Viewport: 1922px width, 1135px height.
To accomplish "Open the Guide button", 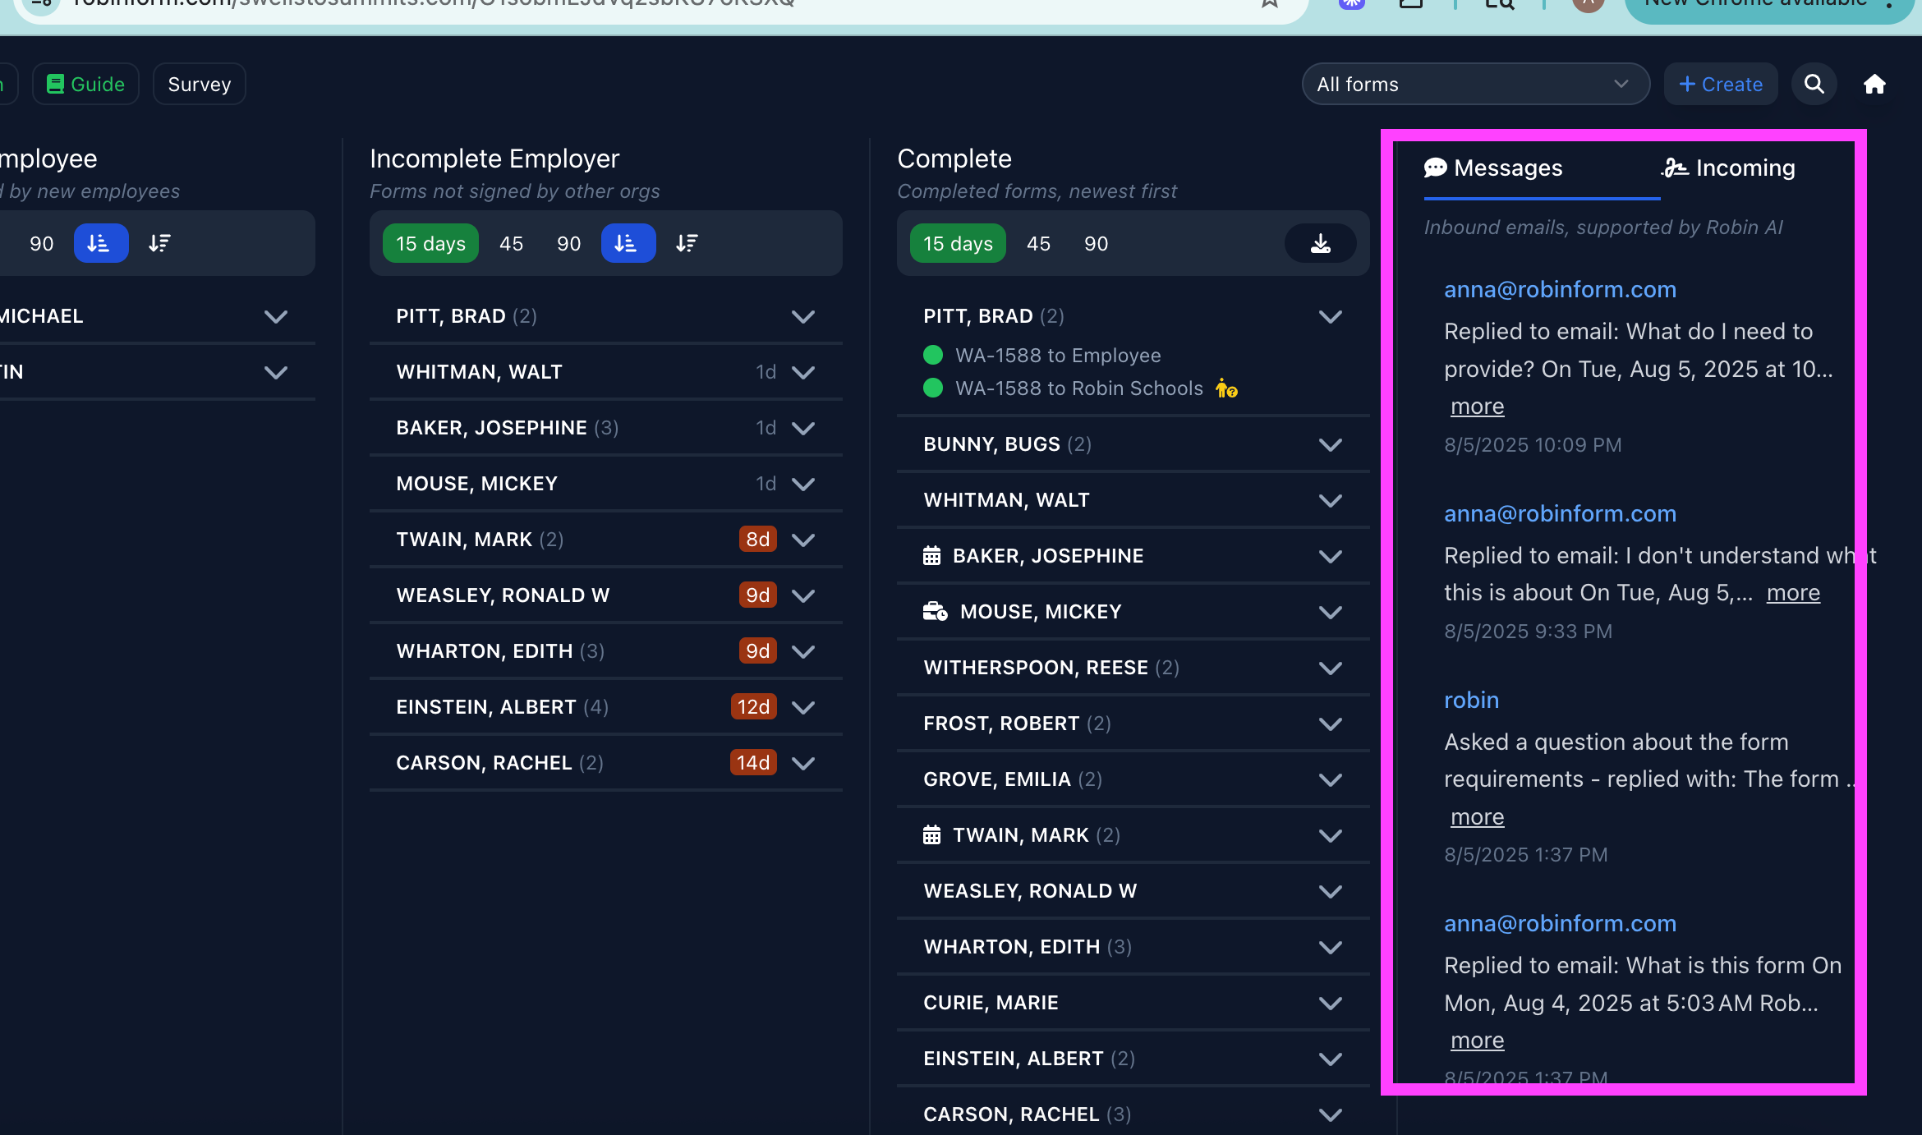I will (85, 84).
